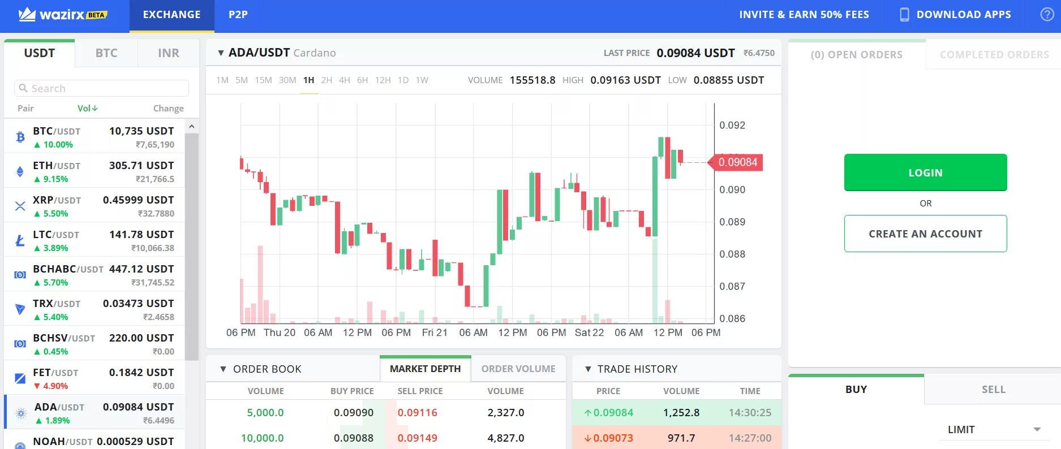Select the INR market tab

pos(169,53)
